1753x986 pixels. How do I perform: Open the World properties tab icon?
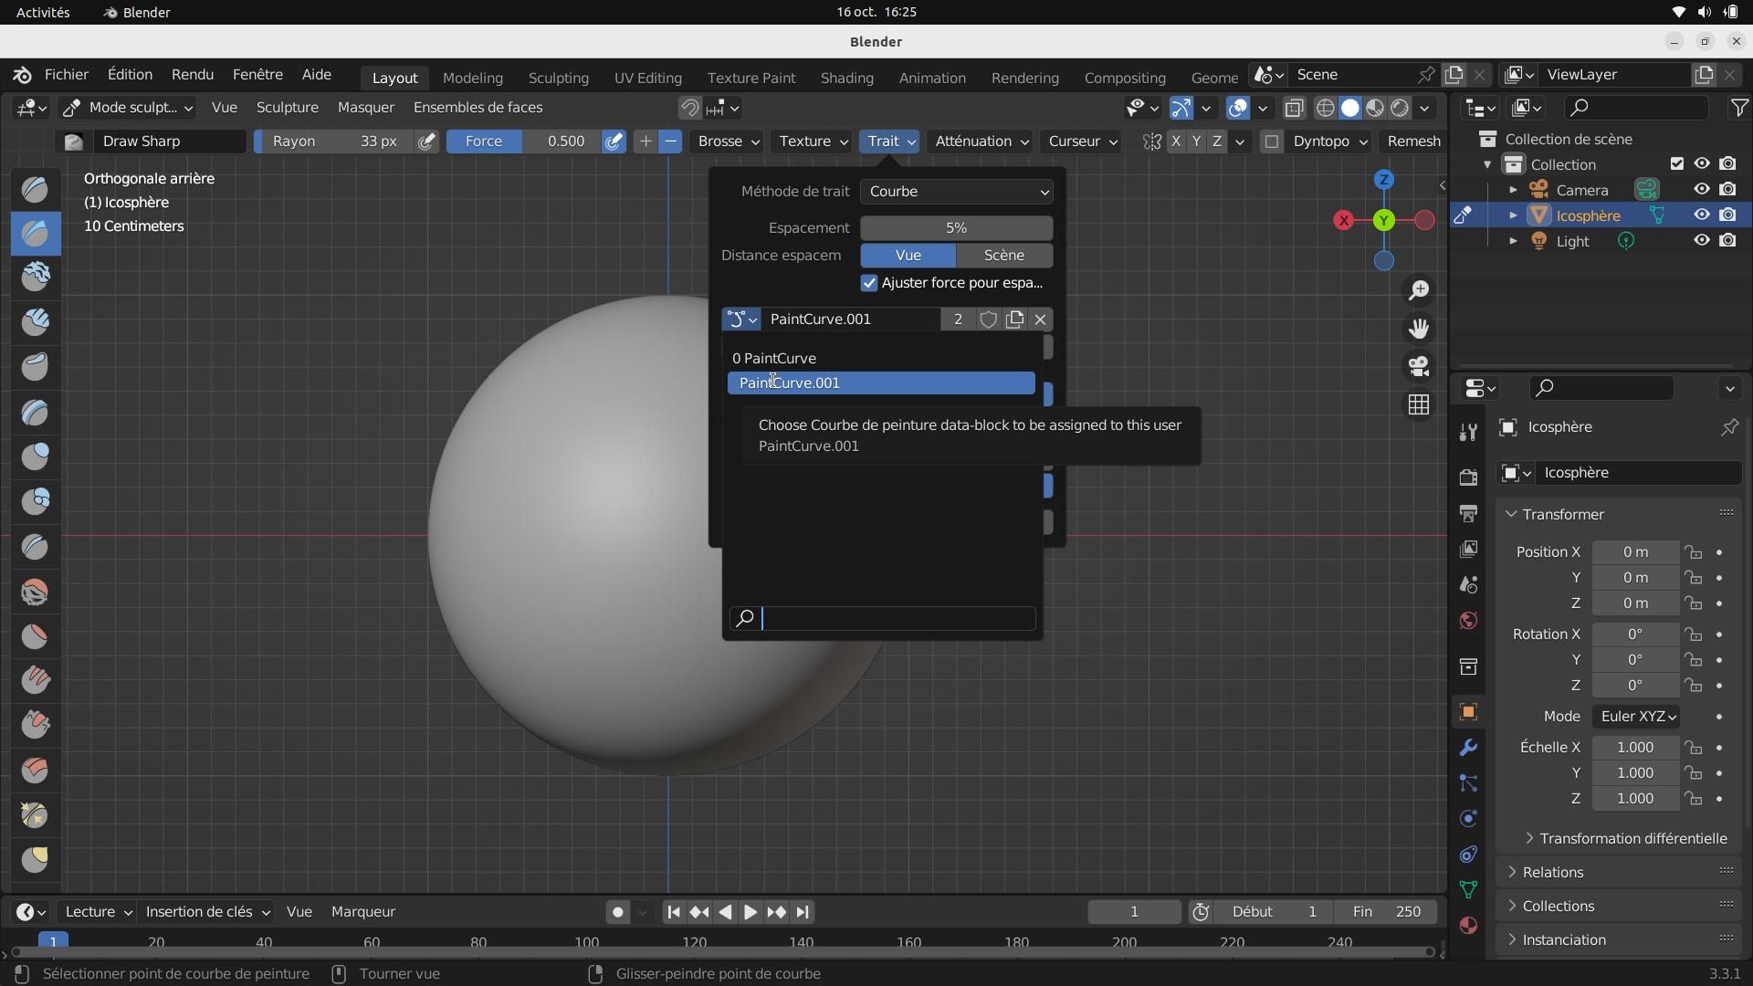(x=1468, y=621)
